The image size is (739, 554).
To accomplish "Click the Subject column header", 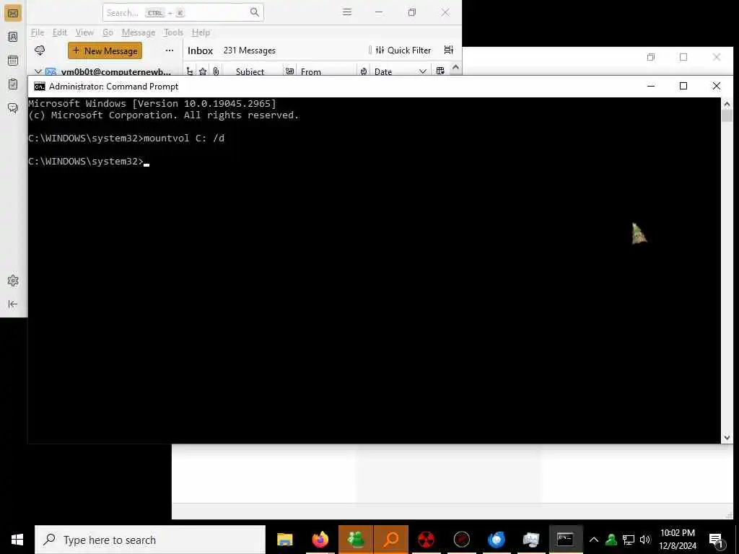I will click(250, 71).
